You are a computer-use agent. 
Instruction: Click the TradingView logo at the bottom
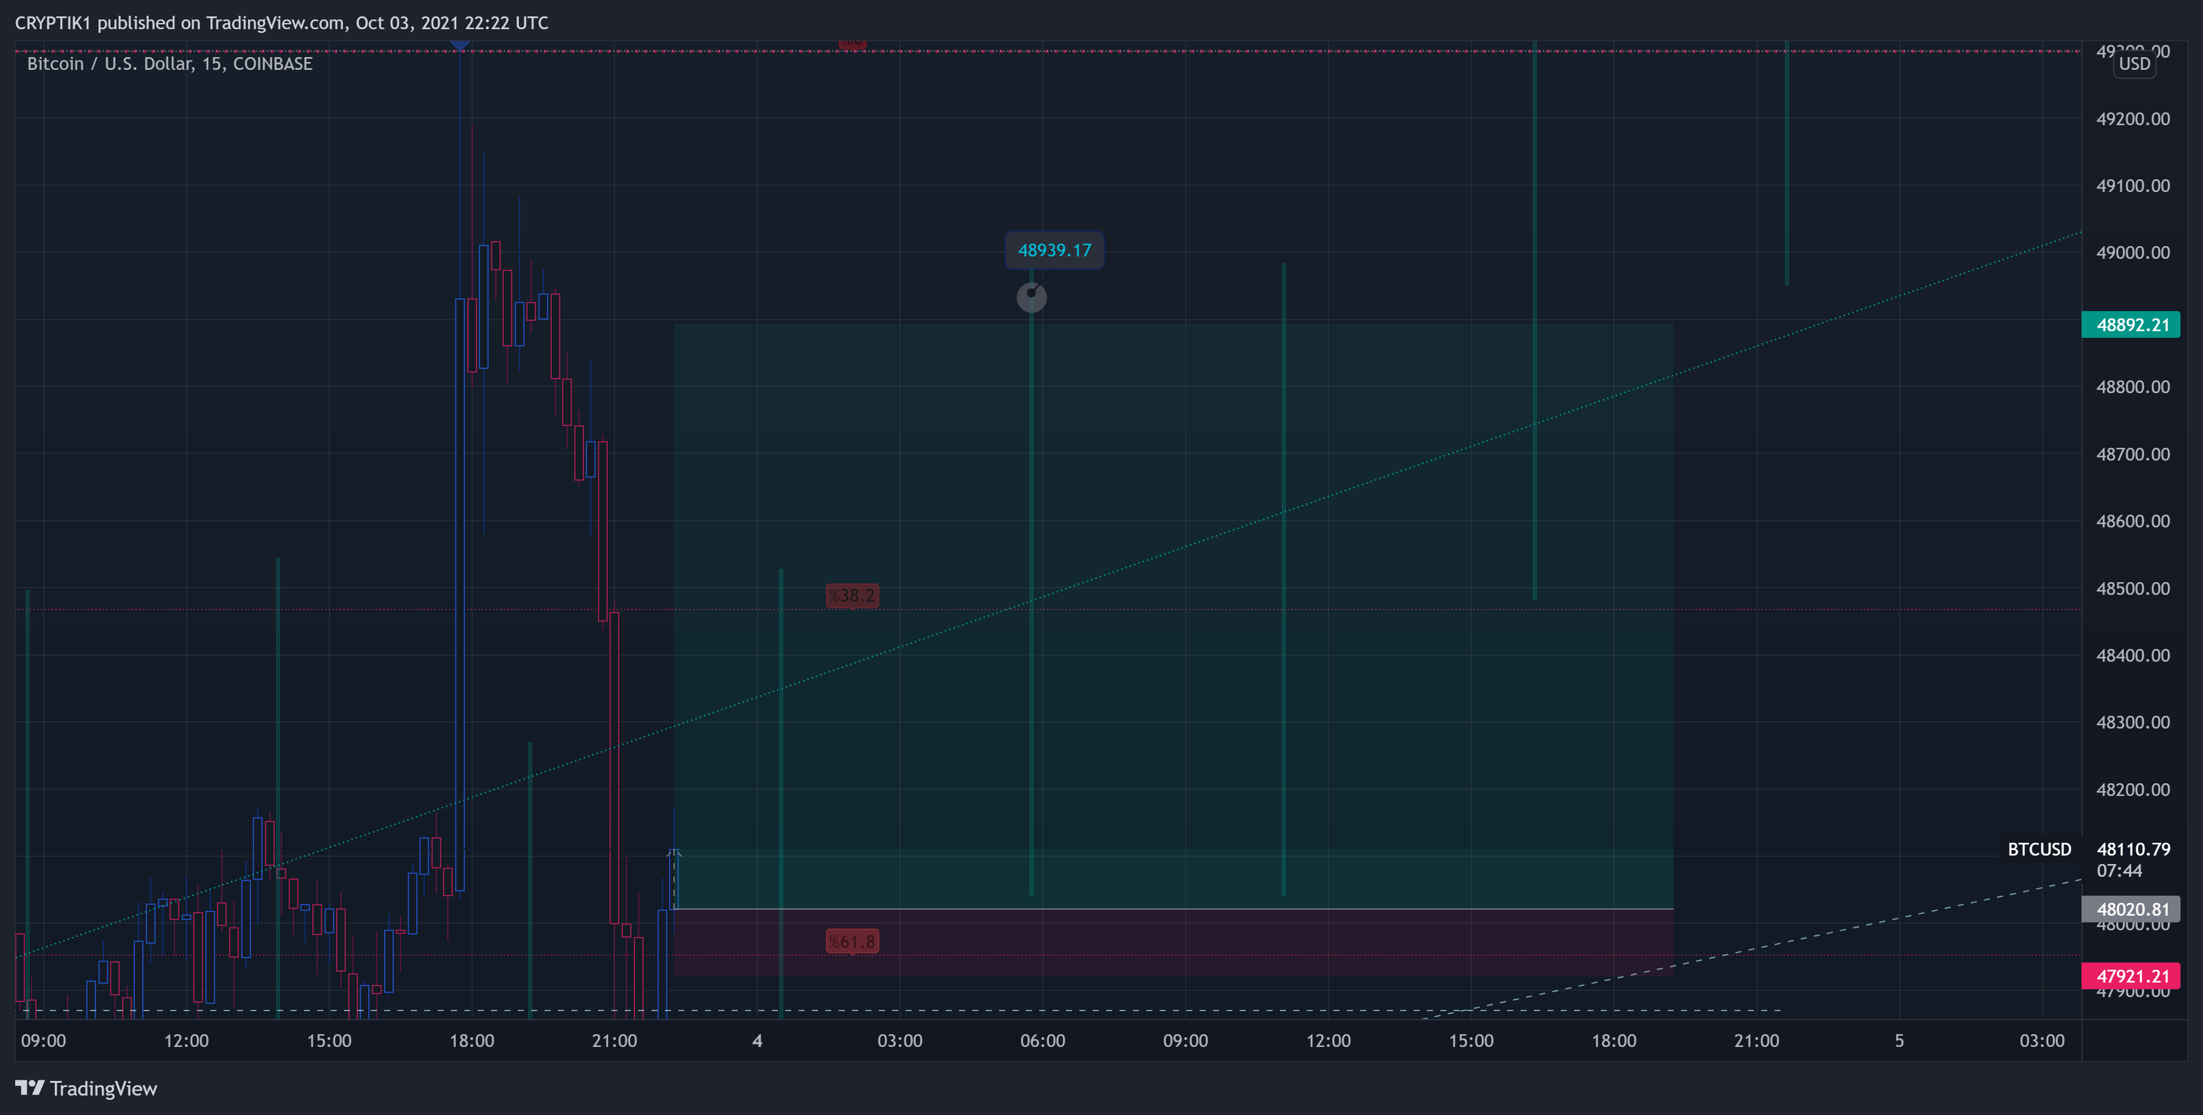(86, 1088)
